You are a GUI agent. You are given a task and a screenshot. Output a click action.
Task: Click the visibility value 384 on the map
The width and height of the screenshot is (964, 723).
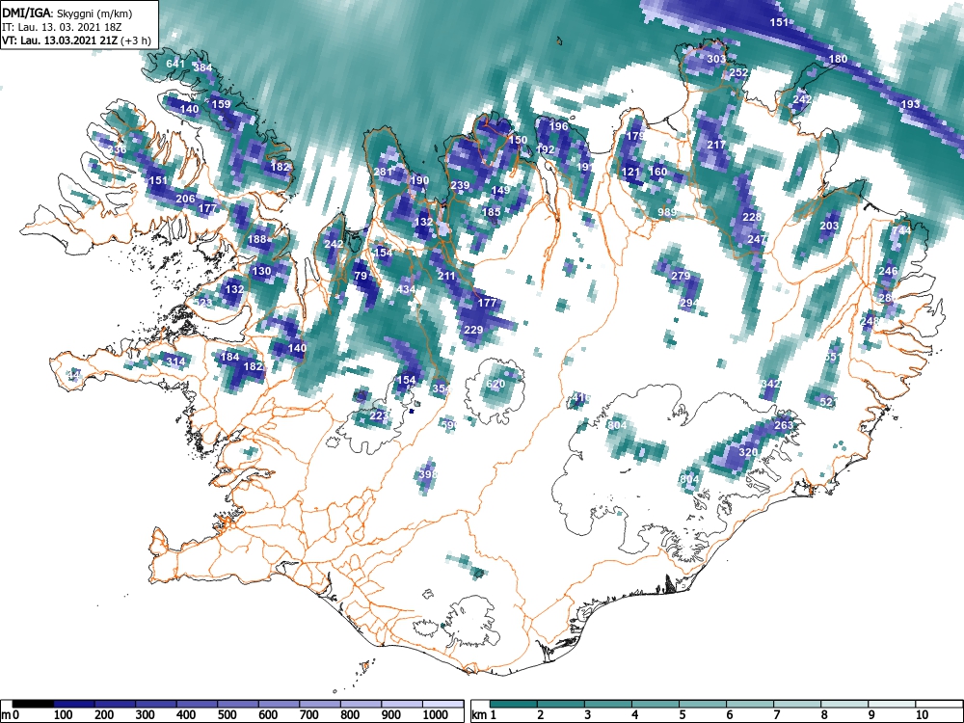[x=202, y=67]
